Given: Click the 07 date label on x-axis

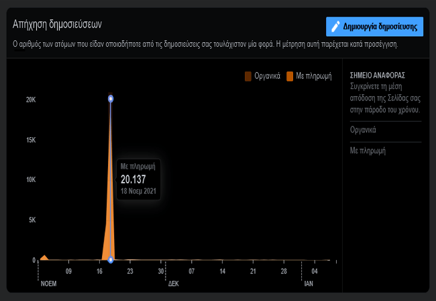Looking at the screenshot, I should 192,272.
